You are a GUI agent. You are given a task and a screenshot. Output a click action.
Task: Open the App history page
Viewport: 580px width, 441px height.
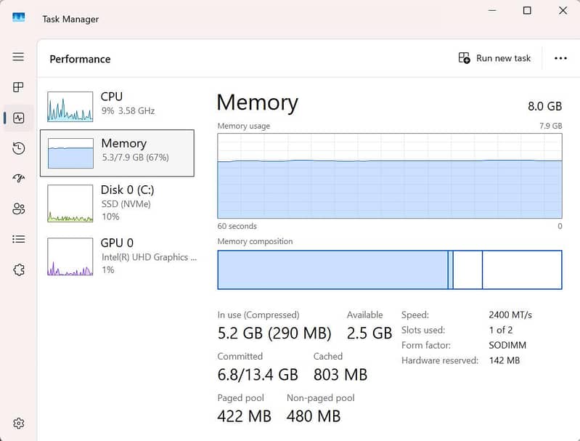18,148
